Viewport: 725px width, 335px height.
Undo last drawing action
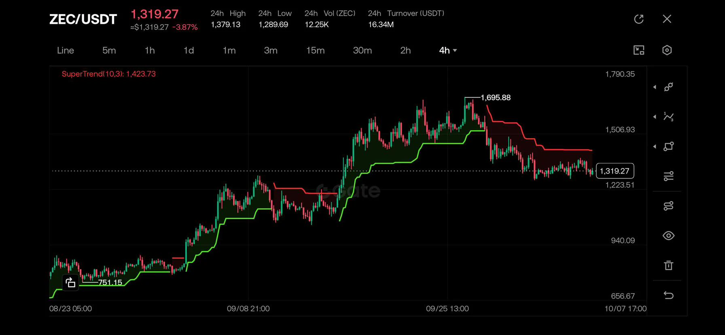point(669,295)
